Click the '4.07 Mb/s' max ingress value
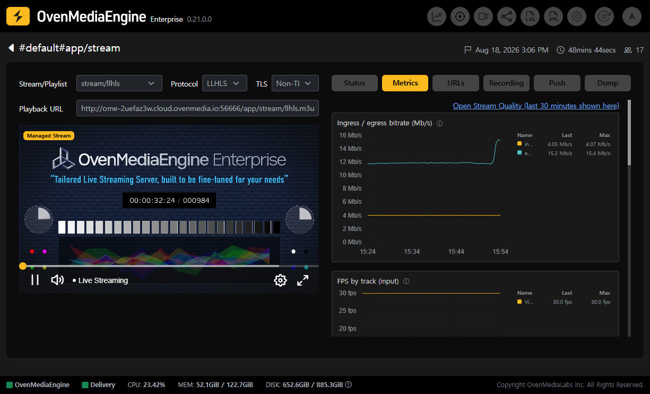The width and height of the screenshot is (650, 394). point(597,144)
